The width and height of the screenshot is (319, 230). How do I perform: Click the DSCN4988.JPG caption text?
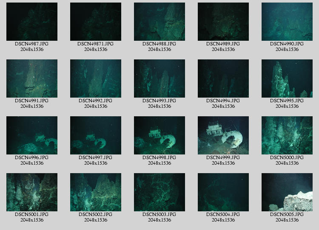159,44
